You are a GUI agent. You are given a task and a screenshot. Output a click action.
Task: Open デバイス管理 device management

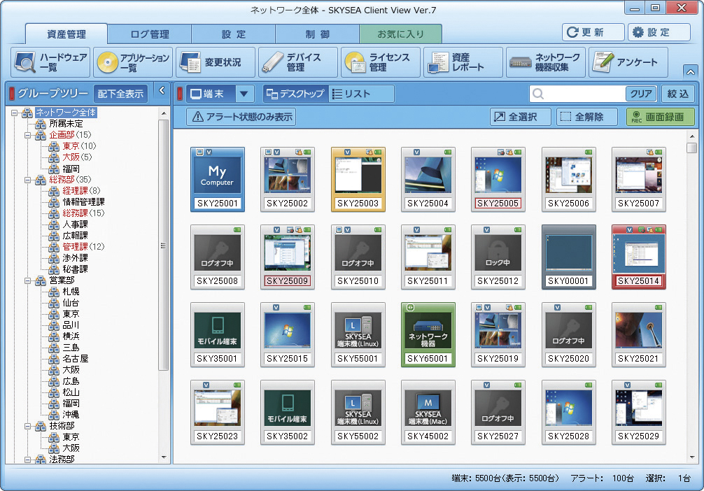pos(297,62)
